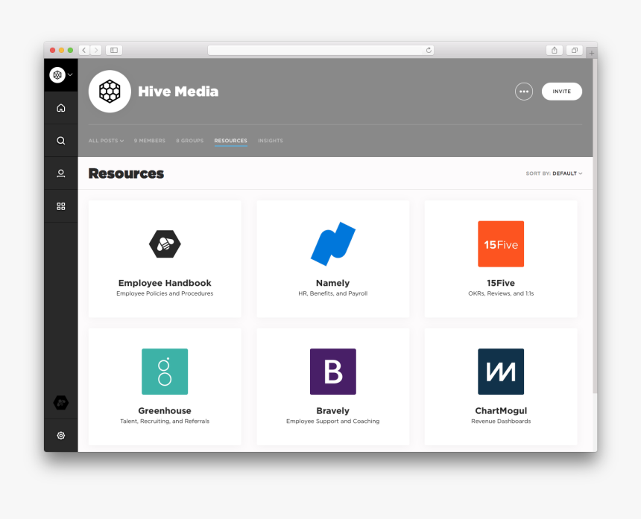Click the 'Hive Media' heading text
Screen dimensions: 641x519
coord(178,92)
